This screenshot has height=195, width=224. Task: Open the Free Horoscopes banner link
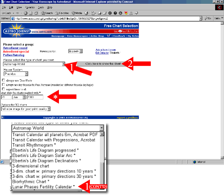click(77, 36)
